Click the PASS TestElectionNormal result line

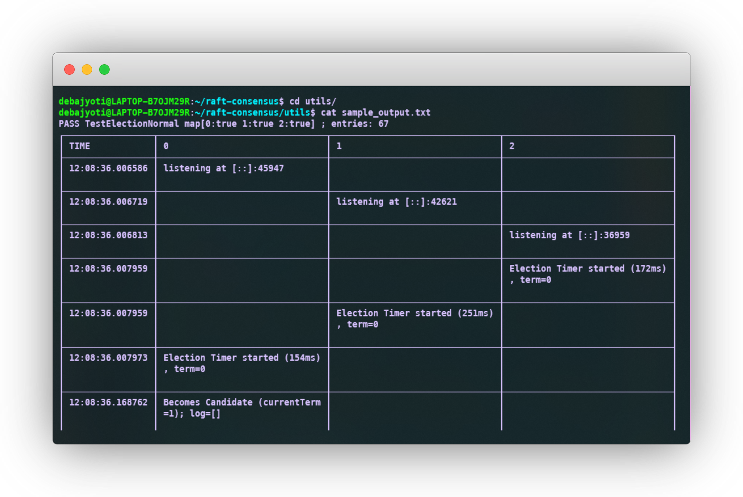224,124
